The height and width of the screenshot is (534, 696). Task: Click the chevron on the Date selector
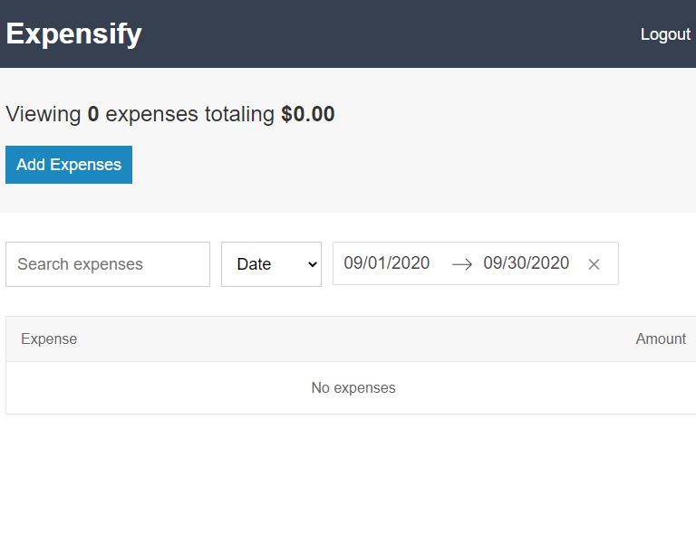313,264
